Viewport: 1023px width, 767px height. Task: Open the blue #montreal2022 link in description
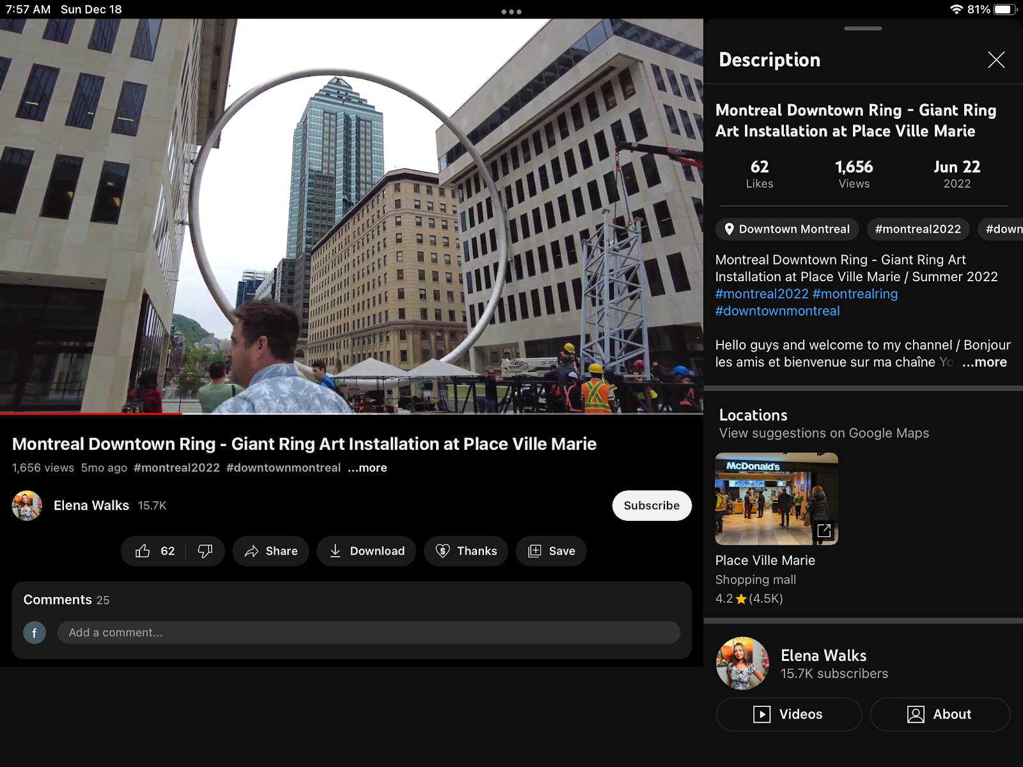click(x=762, y=294)
